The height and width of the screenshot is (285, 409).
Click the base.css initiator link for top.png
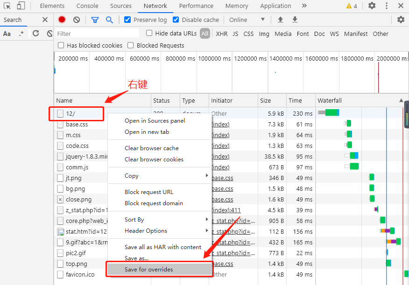(223, 264)
